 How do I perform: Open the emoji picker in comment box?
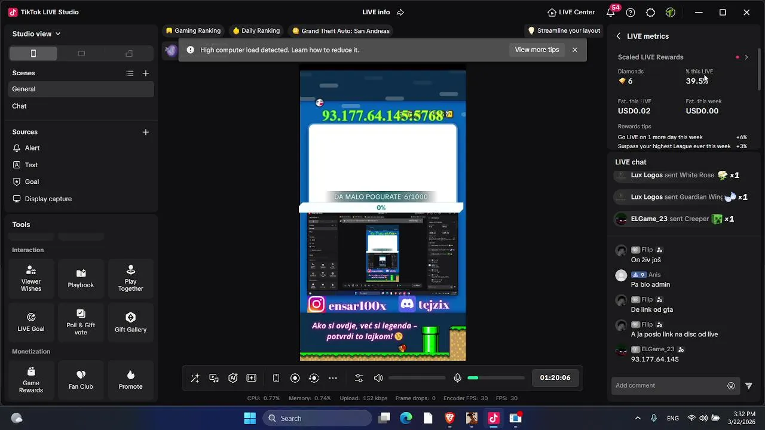(x=731, y=386)
